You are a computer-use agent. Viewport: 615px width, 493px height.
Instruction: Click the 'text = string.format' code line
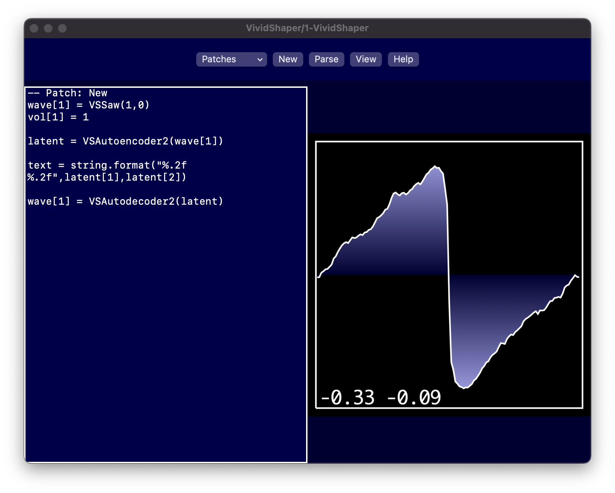[x=107, y=165]
